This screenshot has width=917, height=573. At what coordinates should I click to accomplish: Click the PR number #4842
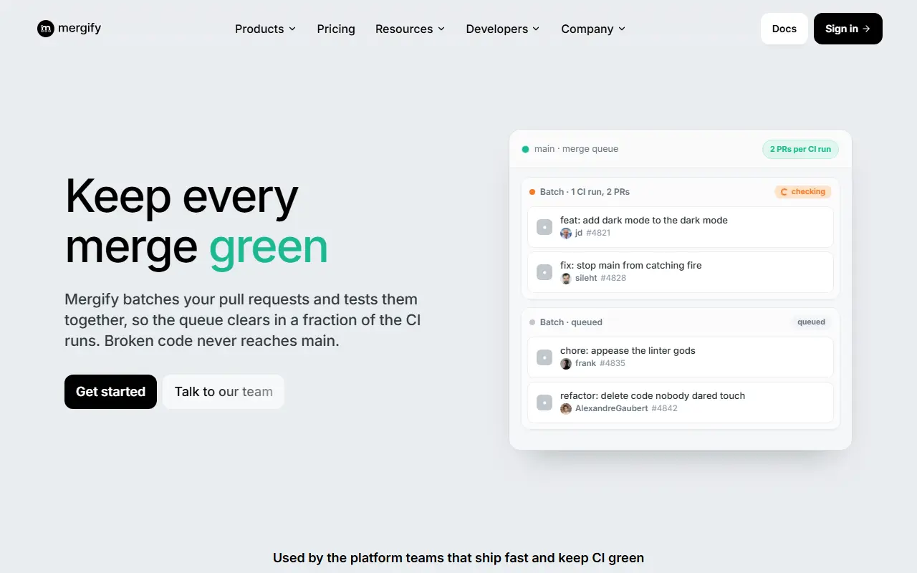click(x=664, y=409)
